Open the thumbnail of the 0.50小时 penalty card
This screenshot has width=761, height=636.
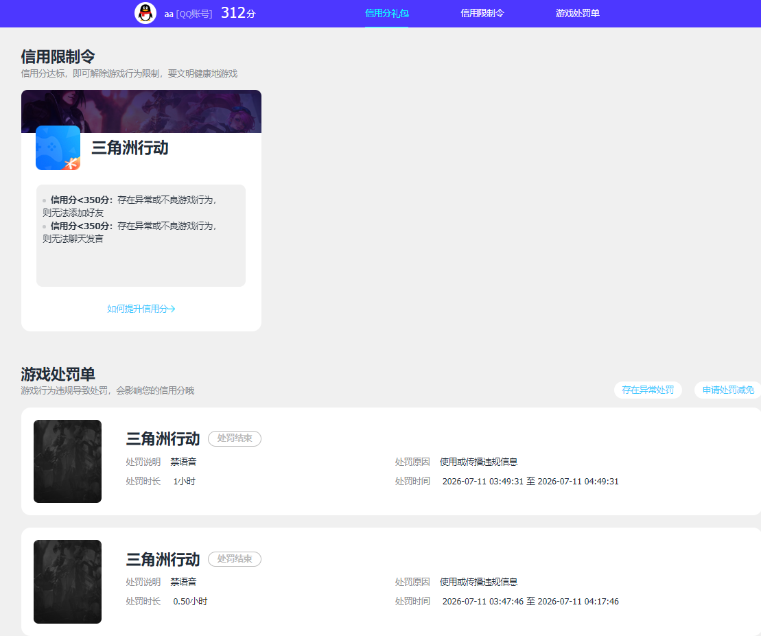point(67,582)
